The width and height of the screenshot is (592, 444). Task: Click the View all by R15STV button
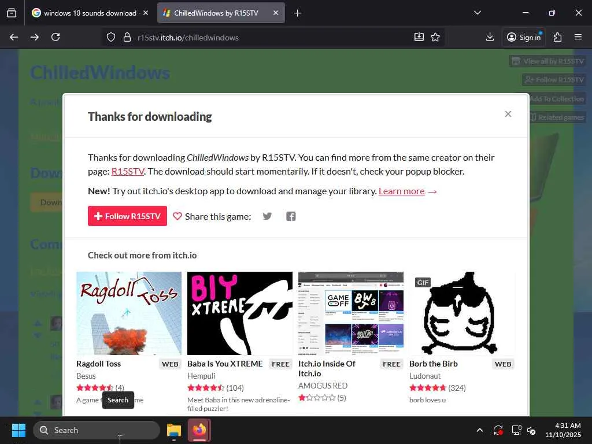tap(547, 61)
